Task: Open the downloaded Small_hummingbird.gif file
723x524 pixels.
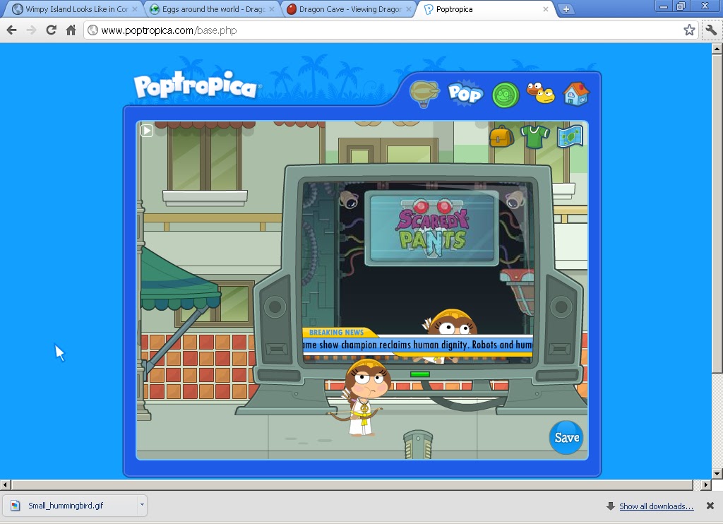Action: tap(70, 506)
